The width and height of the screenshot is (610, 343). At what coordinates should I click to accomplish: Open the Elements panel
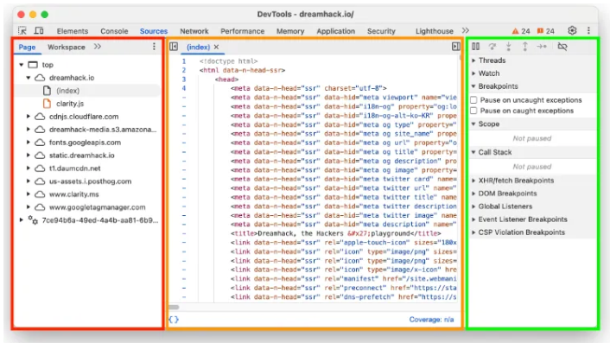pos(73,31)
